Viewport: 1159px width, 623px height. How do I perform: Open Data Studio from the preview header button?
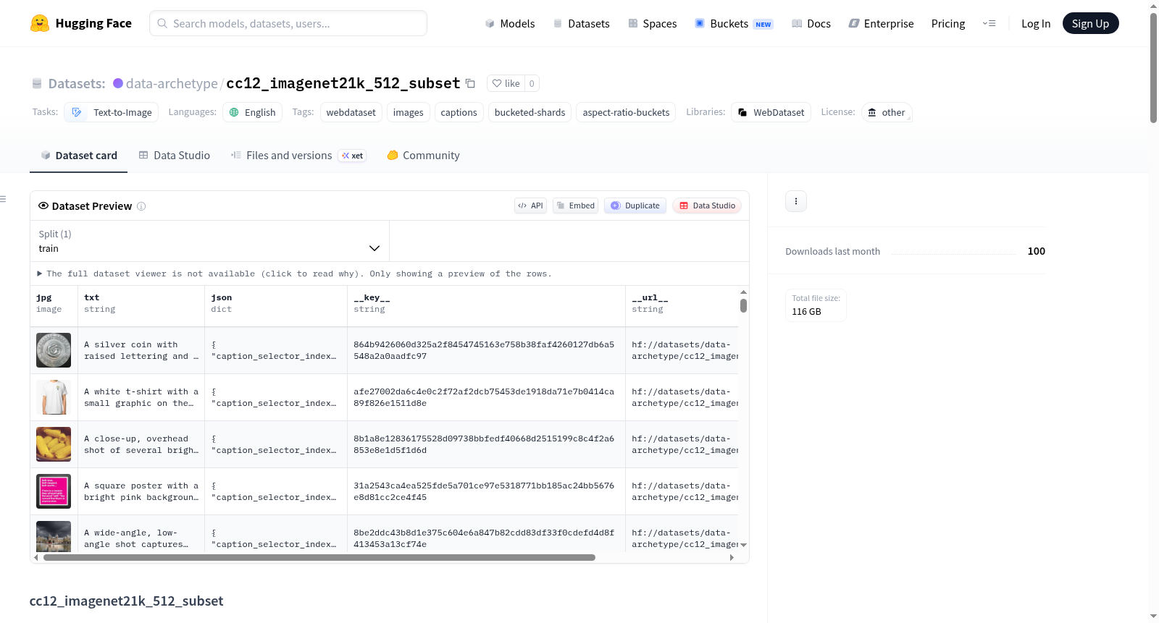[x=707, y=205]
